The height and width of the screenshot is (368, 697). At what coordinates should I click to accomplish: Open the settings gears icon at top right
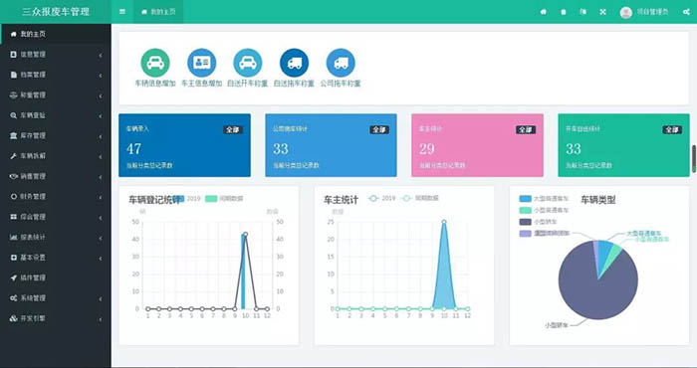click(686, 12)
